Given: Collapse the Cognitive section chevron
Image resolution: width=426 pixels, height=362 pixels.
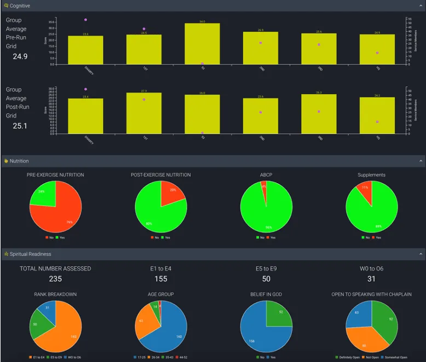Looking at the screenshot, I should [421, 5].
